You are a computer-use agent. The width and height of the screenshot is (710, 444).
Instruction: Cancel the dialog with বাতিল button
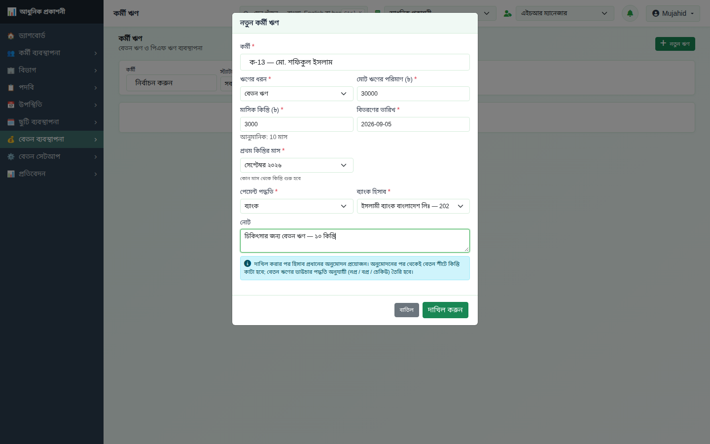pyautogui.click(x=407, y=310)
